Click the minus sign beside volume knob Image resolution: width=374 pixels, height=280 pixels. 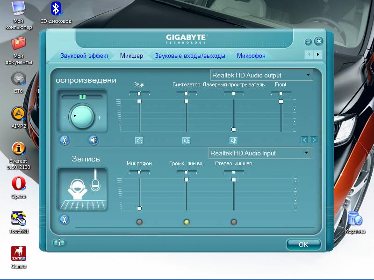(65, 118)
